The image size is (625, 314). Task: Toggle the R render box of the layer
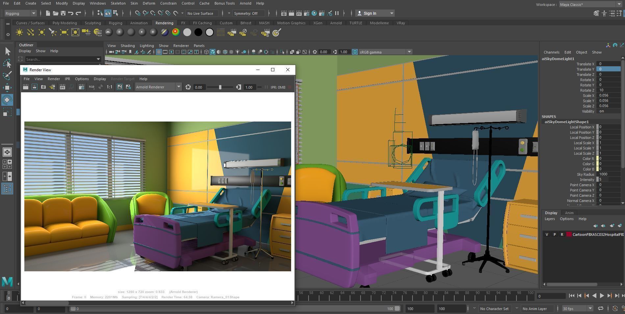(562, 234)
